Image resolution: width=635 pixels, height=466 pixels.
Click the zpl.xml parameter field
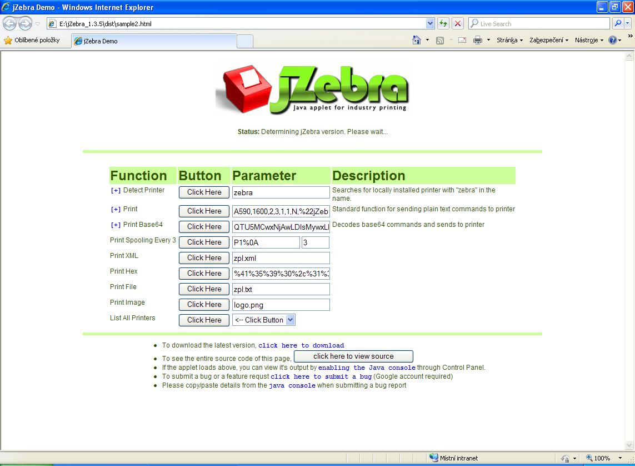(281, 258)
